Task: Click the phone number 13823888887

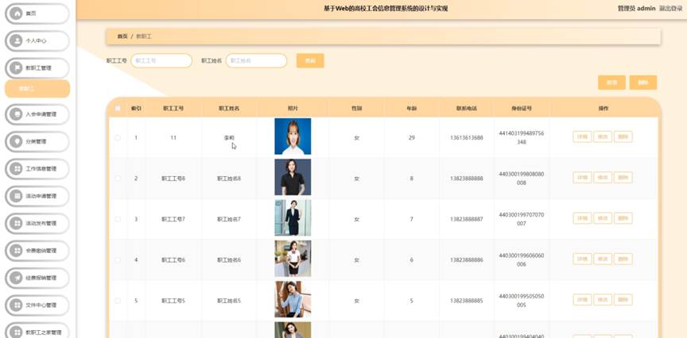Action: point(467,219)
